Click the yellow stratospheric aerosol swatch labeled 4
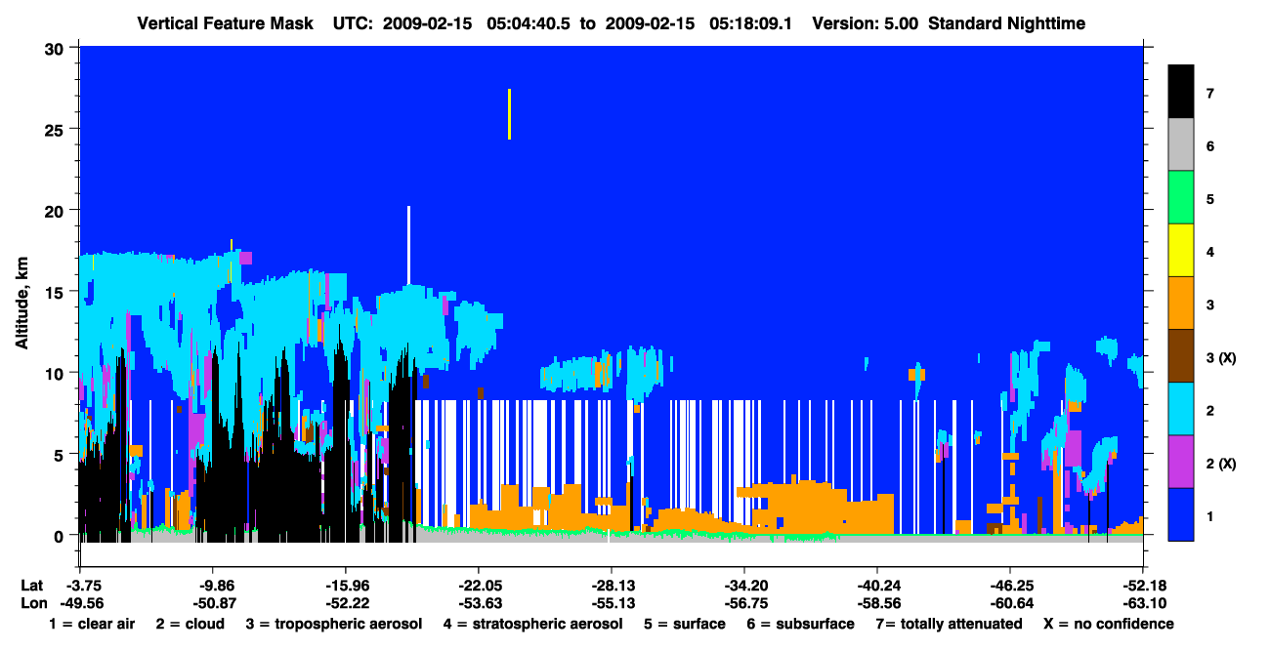Viewport: 1270px width, 651px height. point(1181,250)
